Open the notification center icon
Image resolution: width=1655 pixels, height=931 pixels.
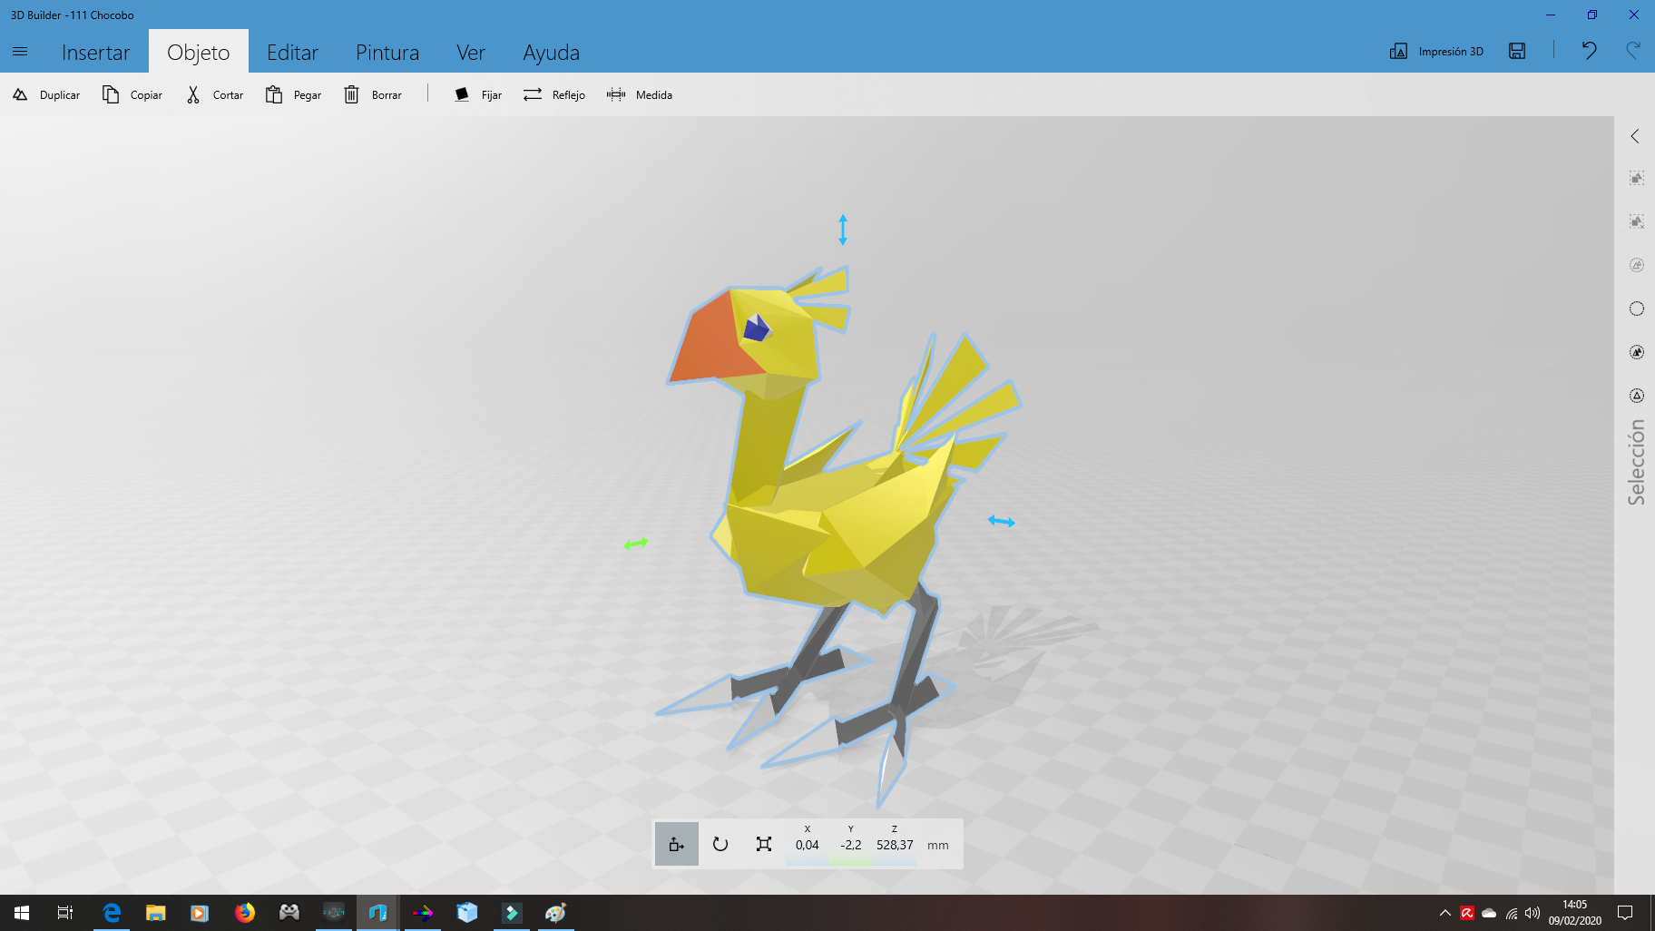pyautogui.click(x=1625, y=913)
